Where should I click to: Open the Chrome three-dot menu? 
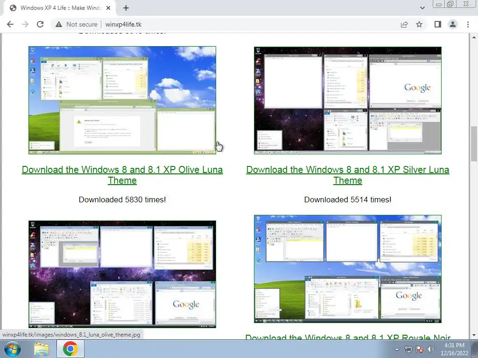point(468,24)
